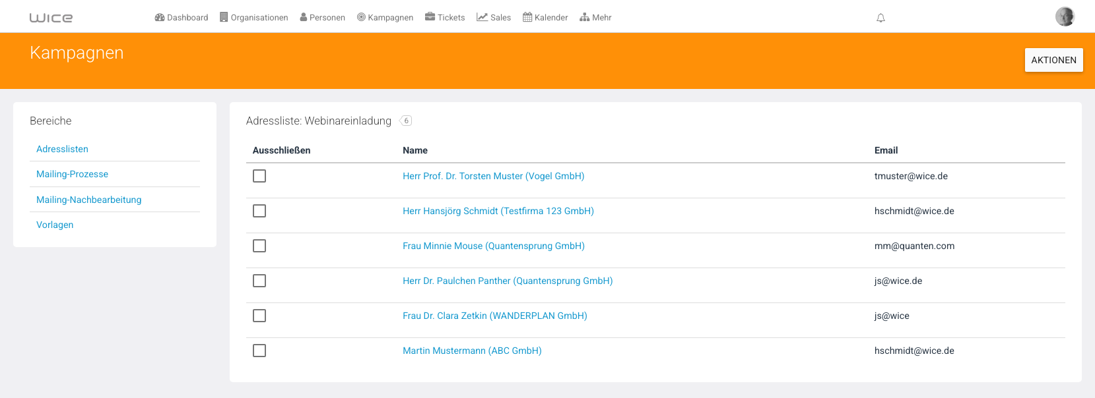Click the notification bell icon
The image size is (1095, 398).
pos(880,18)
